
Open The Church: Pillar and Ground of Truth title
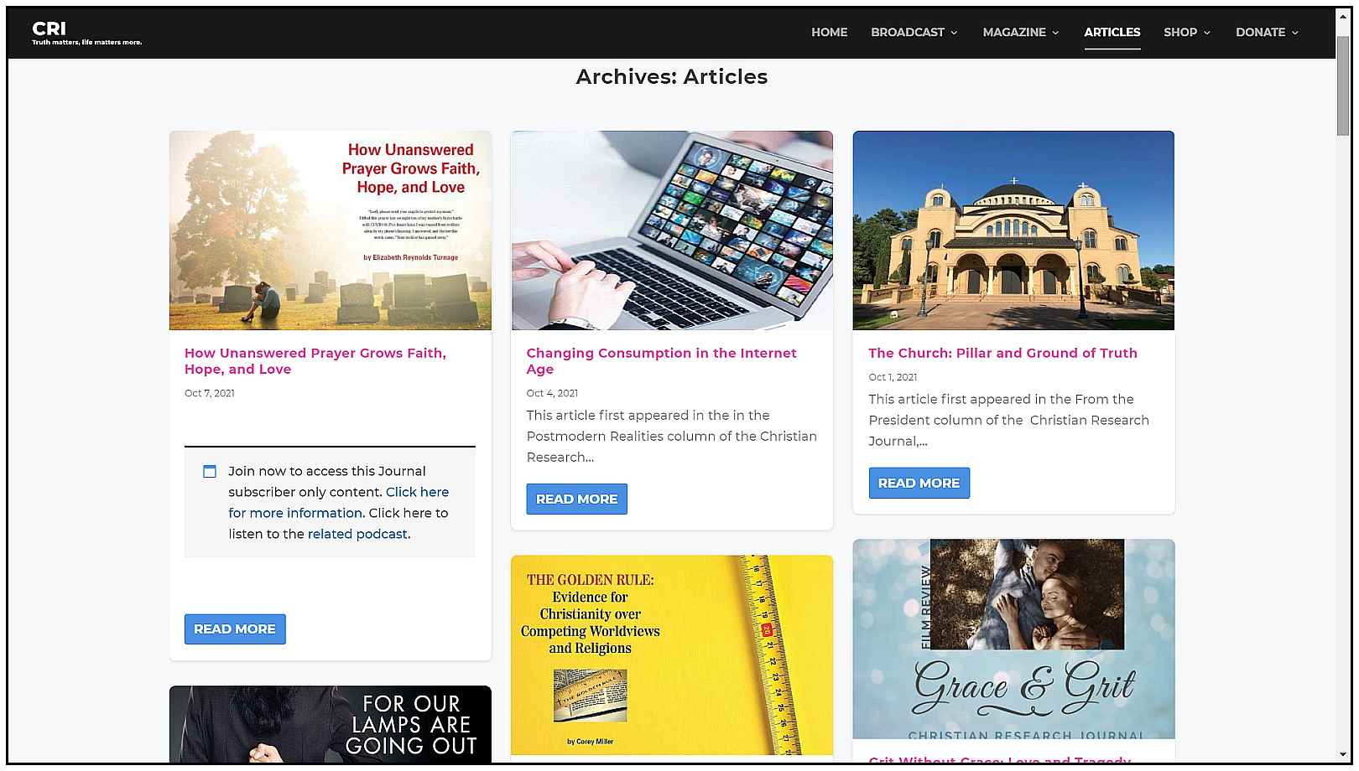point(1002,353)
